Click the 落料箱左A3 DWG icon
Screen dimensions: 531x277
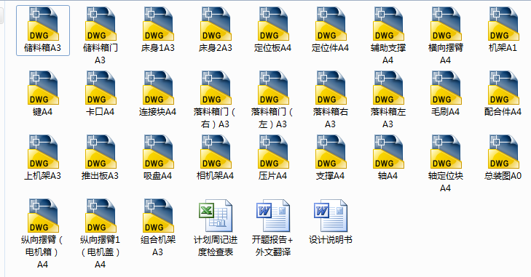388,87
